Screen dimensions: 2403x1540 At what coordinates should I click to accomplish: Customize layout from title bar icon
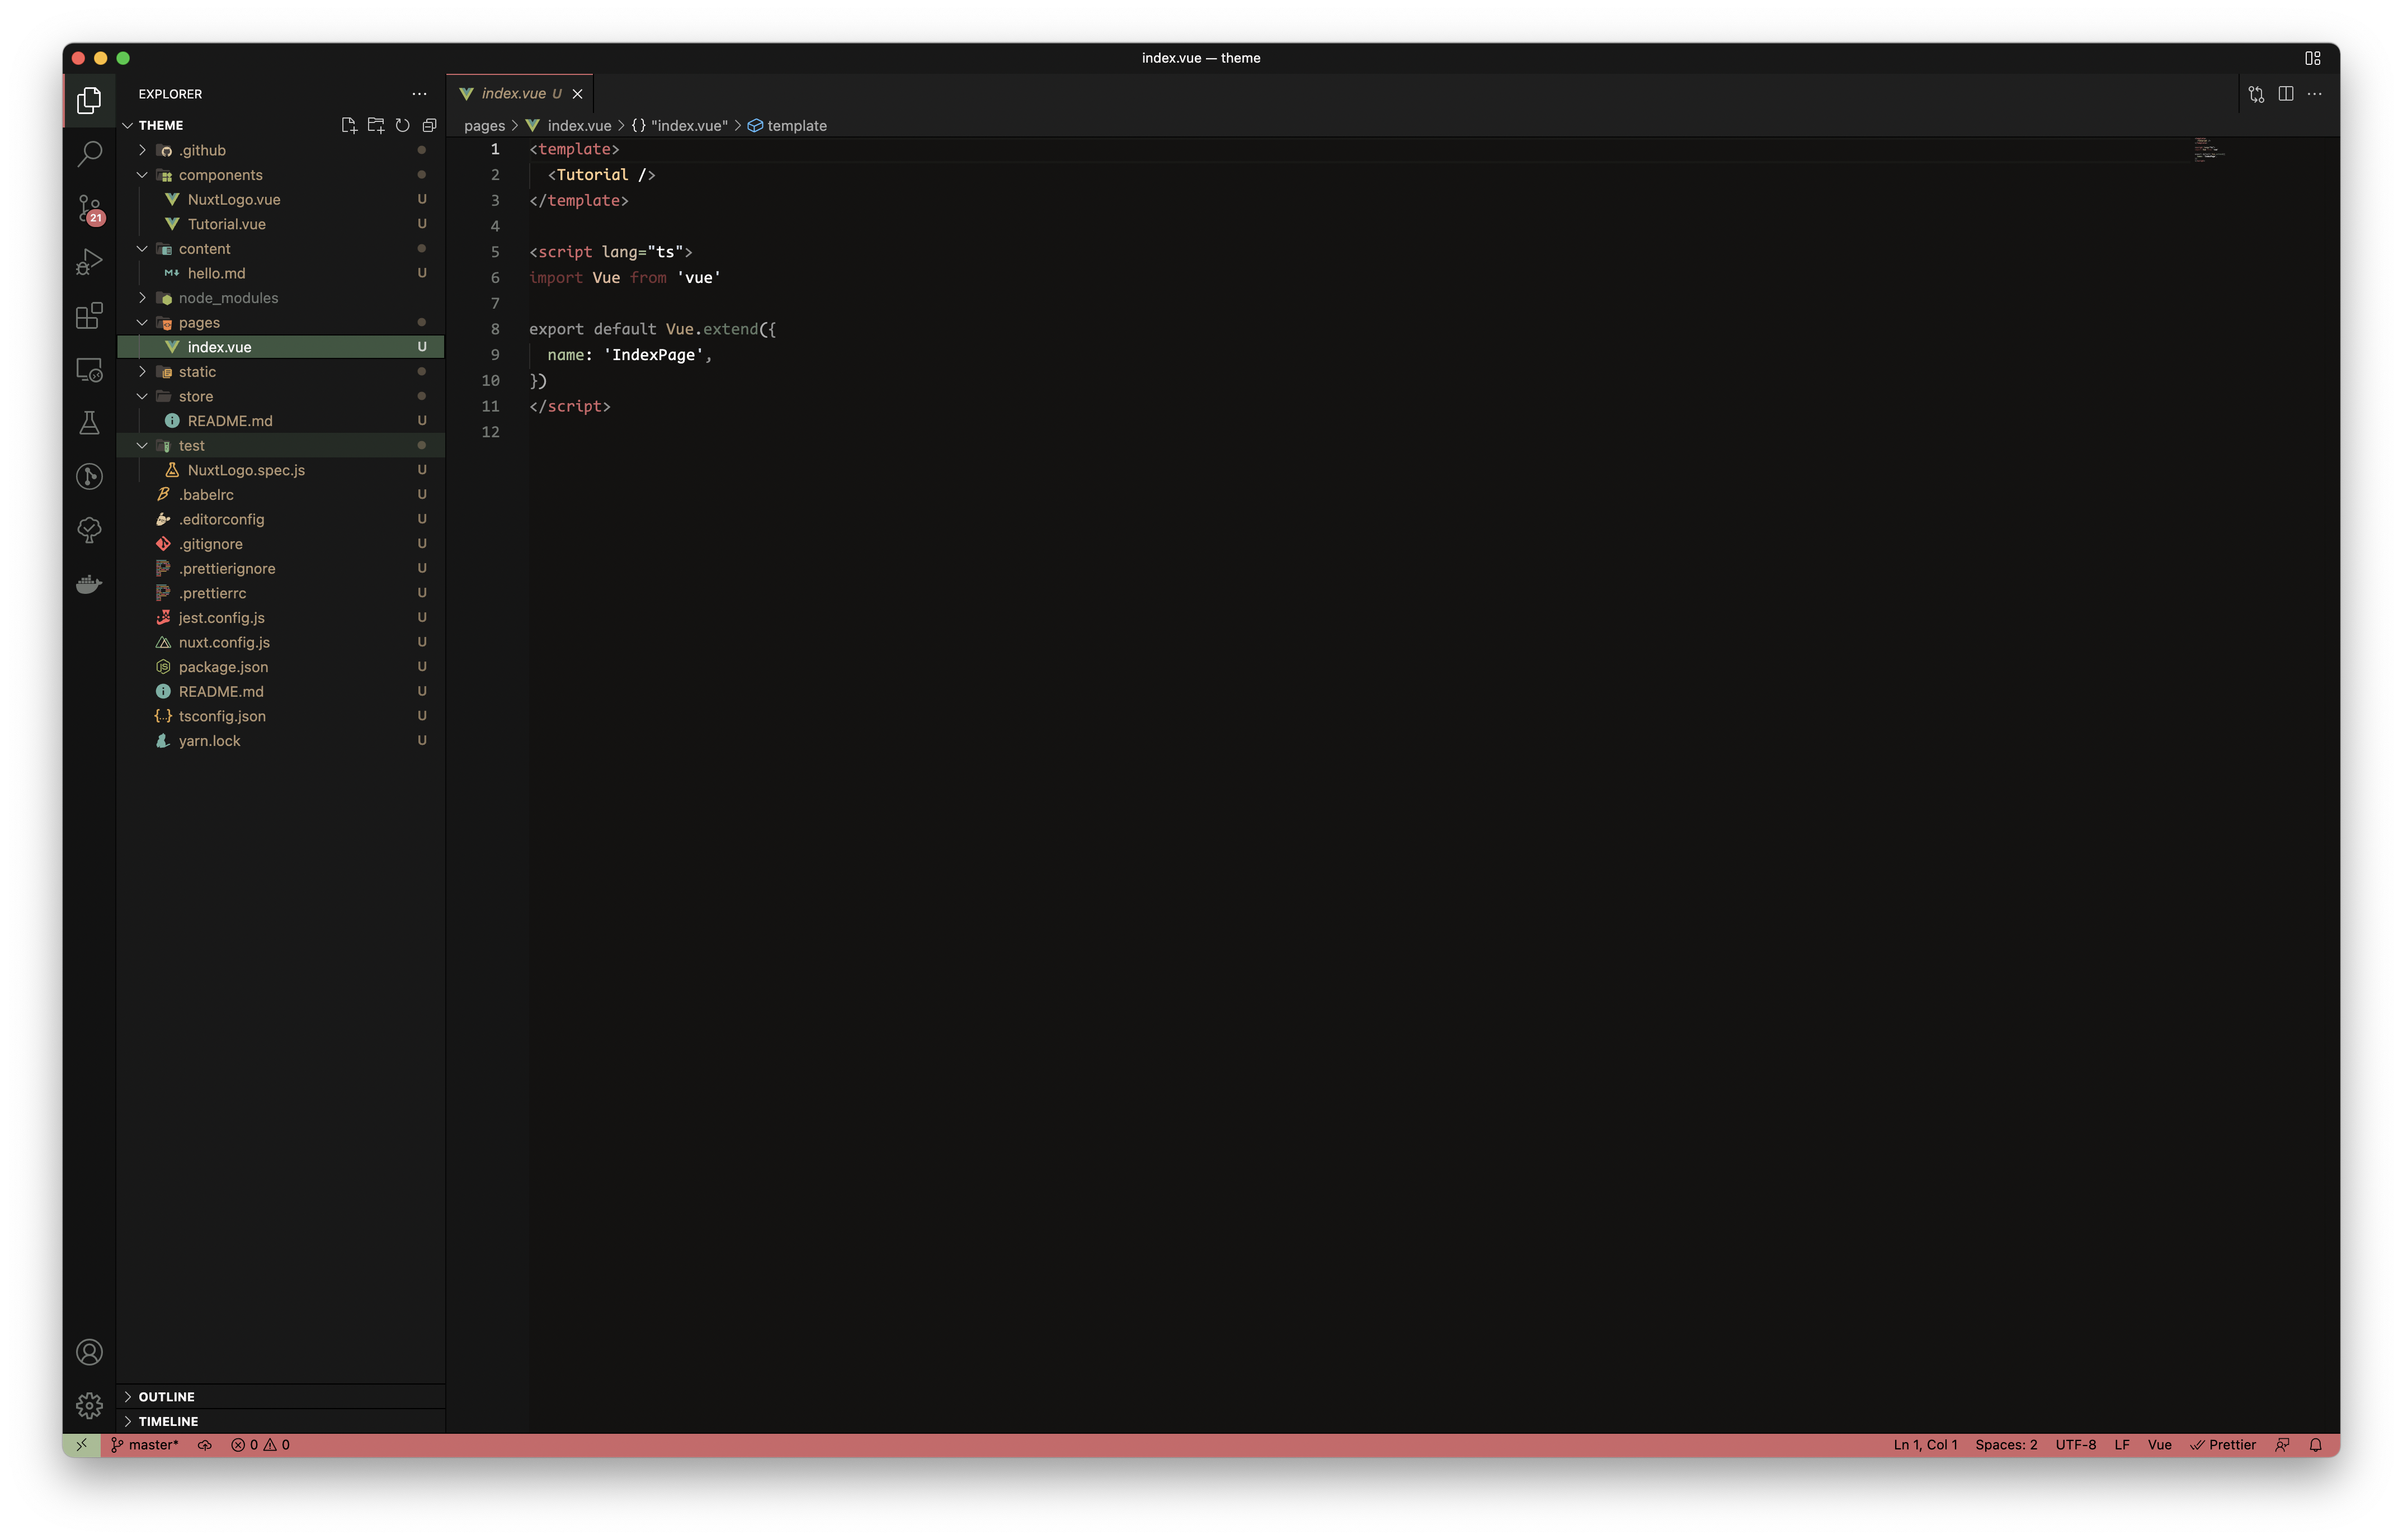pos(2312,58)
